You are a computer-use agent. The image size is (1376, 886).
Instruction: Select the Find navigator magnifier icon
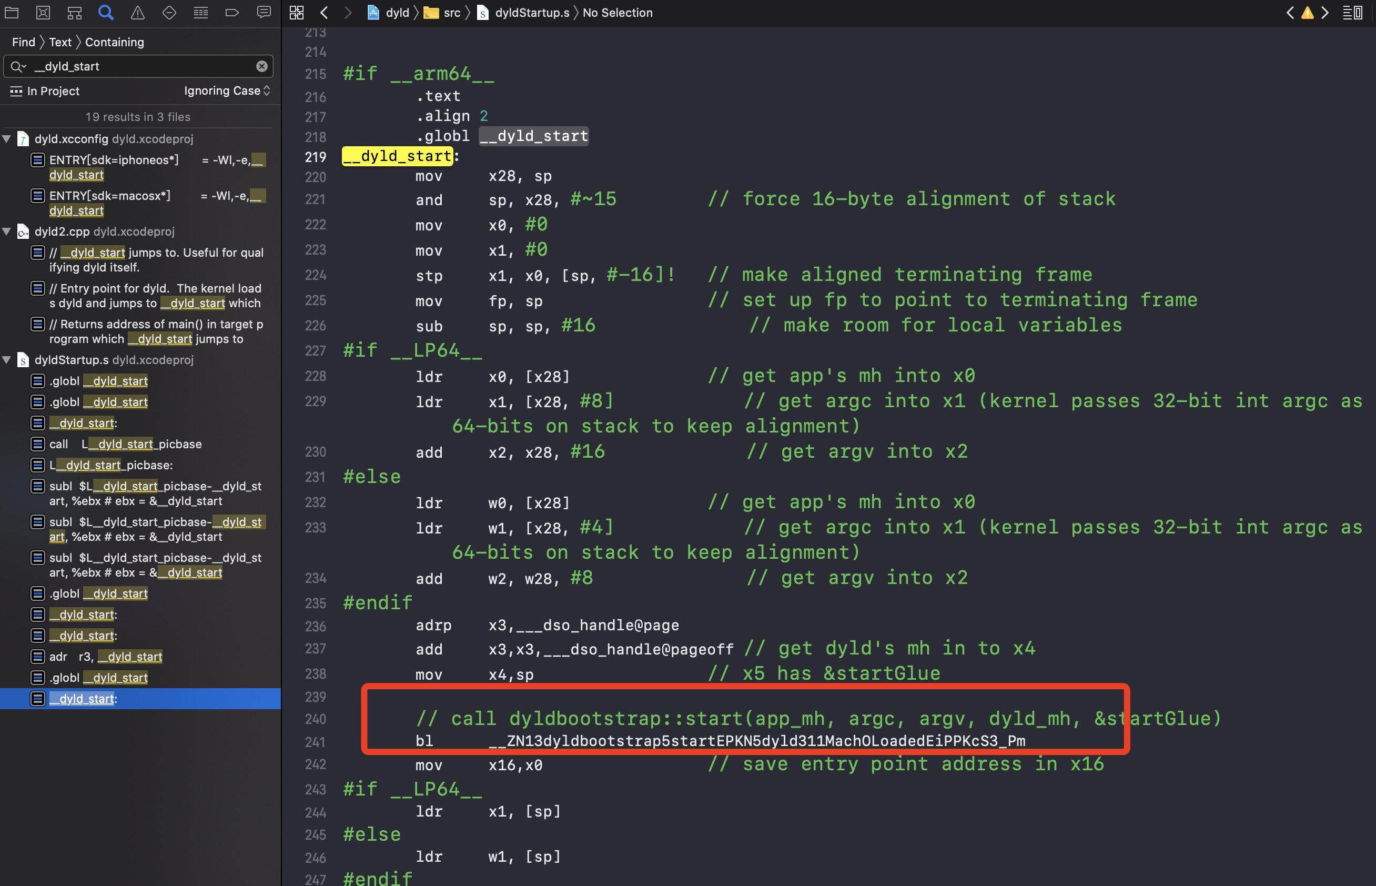106,12
